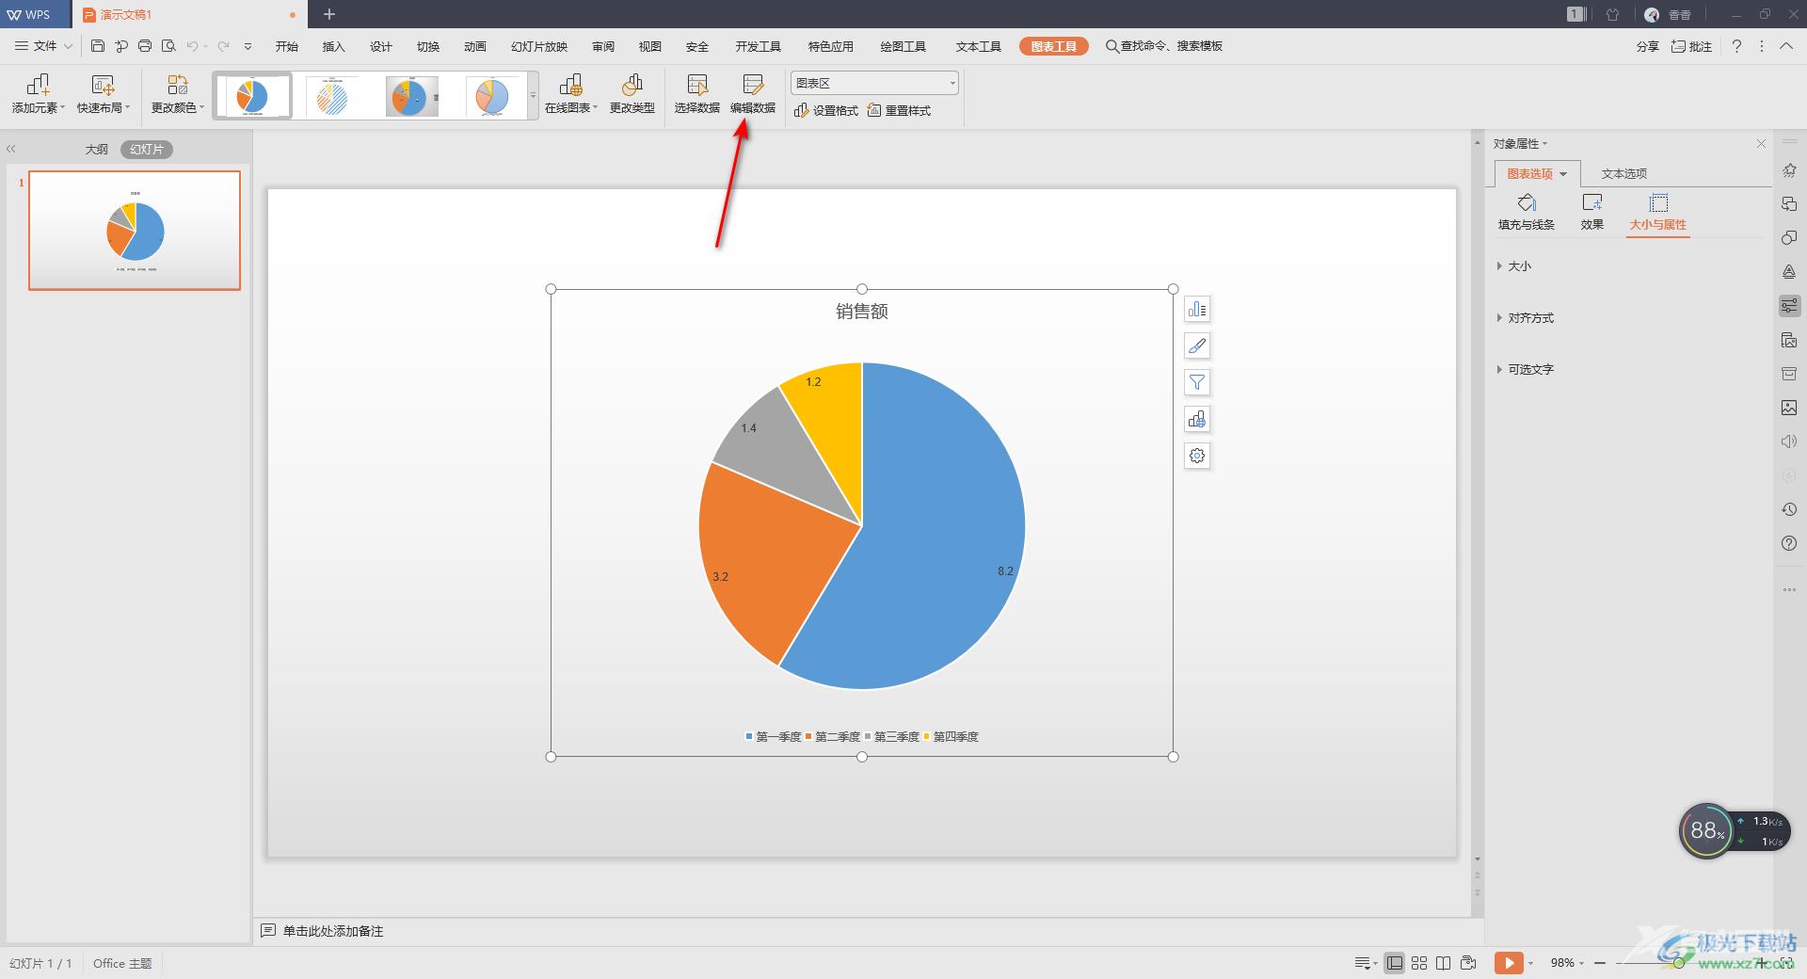
Task: Select 填充与线条 (Fill & Line) section
Action: coord(1527,212)
